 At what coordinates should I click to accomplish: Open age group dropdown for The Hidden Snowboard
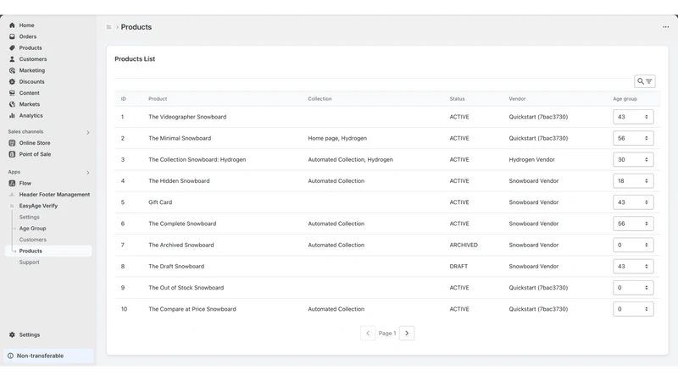click(x=633, y=180)
